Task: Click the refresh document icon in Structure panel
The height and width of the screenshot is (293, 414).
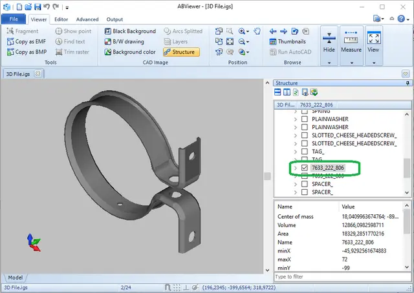Action: point(296,92)
